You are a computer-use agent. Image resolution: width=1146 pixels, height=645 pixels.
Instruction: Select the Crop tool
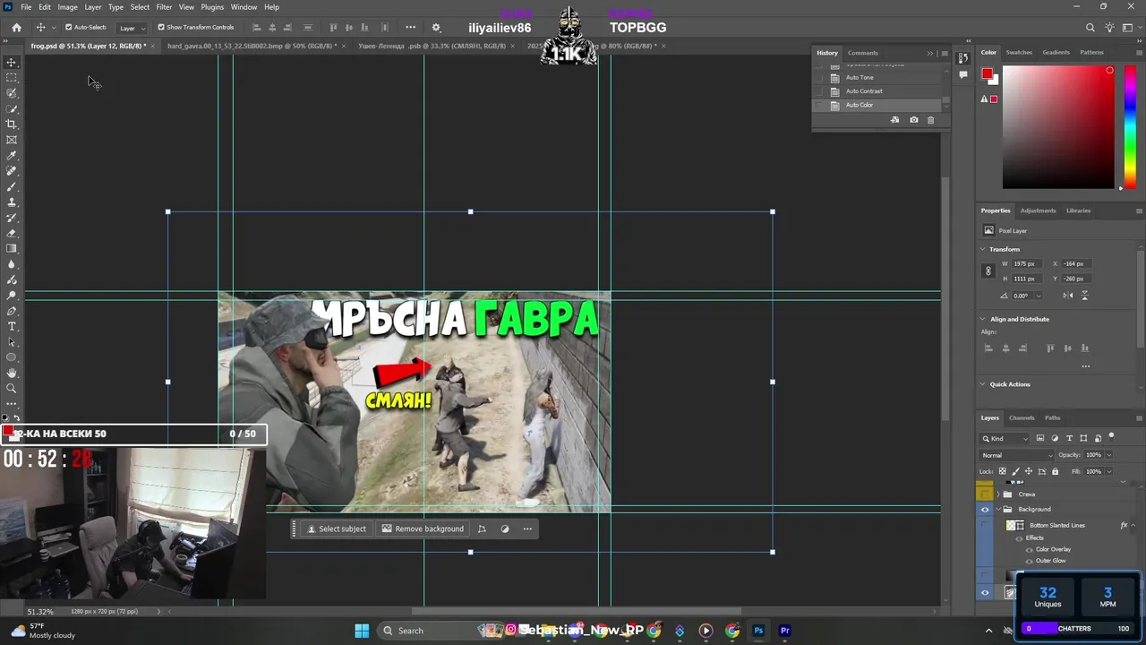(12, 125)
